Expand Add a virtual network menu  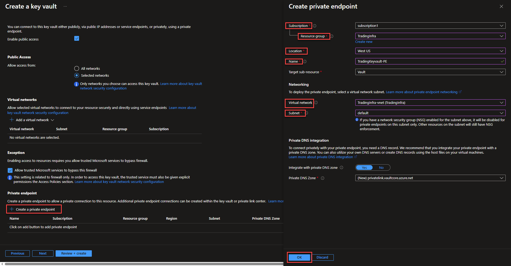[32, 120]
